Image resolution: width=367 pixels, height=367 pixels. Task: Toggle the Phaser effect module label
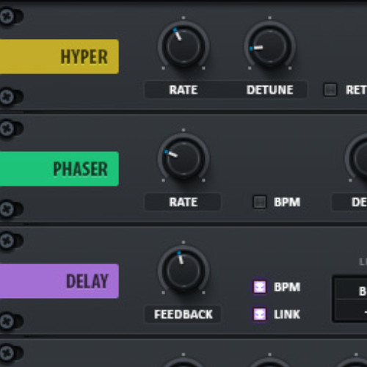pyautogui.click(x=59, y=169)
